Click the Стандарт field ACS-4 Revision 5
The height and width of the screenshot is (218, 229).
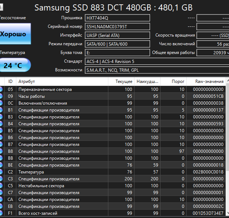pyautogui.click(x=157, y=62)
